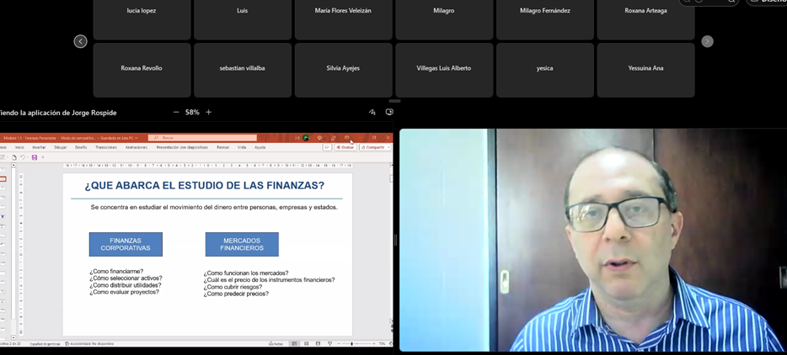
Task: Click the annotate pen icon above shared screen
Action: (x=372, y=113)
